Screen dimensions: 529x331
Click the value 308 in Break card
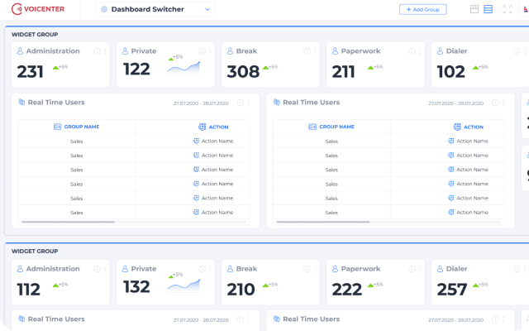click(x=243, y=72)
